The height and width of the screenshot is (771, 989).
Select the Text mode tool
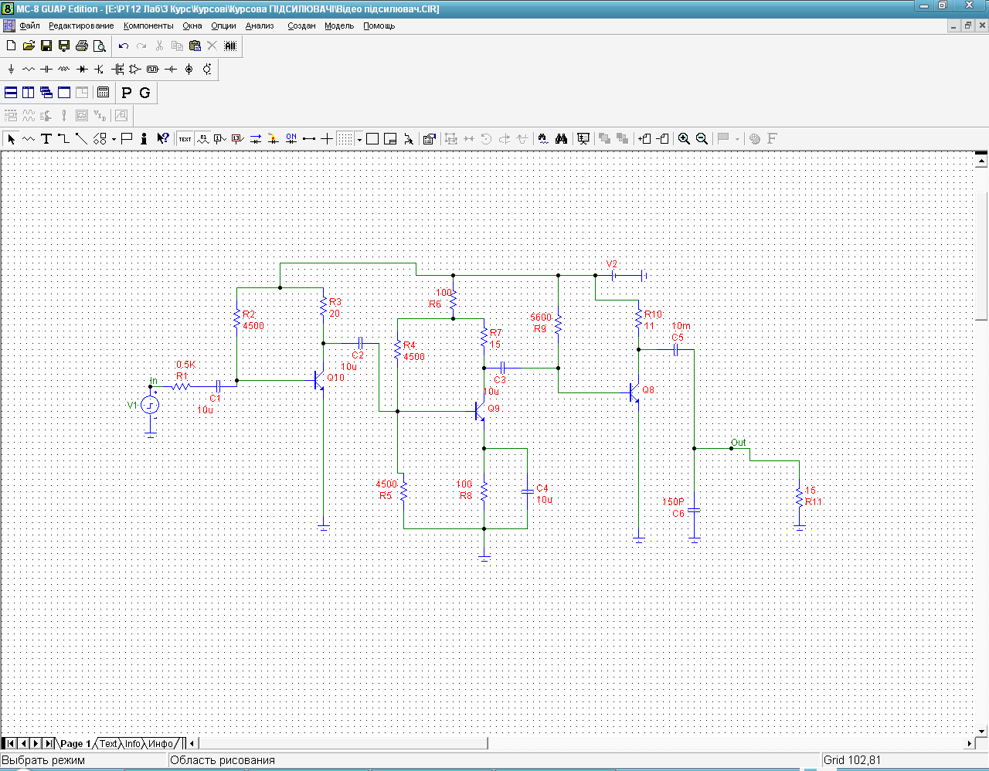(x=46, y=139)
